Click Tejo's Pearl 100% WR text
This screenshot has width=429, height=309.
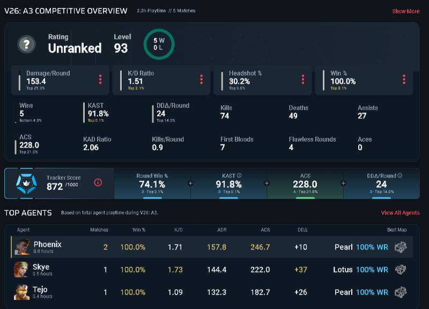point(361,292)
